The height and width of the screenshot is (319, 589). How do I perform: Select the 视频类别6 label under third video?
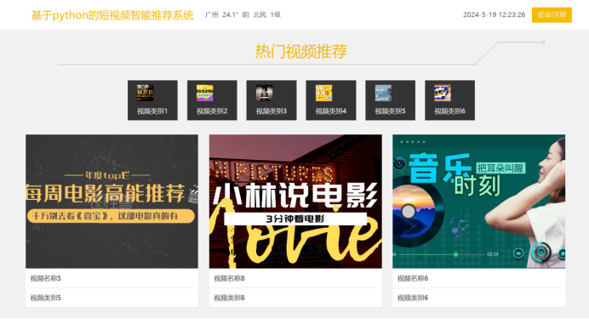[413, 298]
